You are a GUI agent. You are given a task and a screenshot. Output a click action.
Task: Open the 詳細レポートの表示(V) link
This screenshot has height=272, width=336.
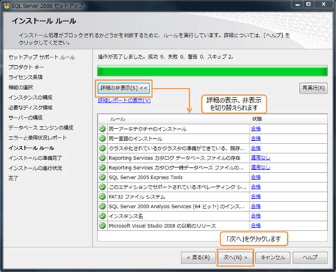[124, 101]
